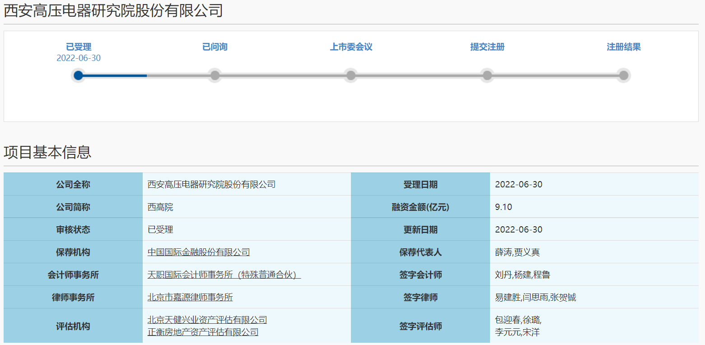Click the financing amount 9.10
This screenshot has height=345, width=705.
[504, 207]
